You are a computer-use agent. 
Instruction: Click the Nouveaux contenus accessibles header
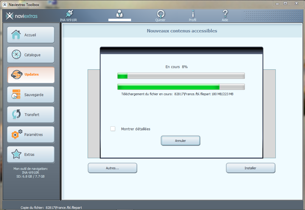(182, 31)
